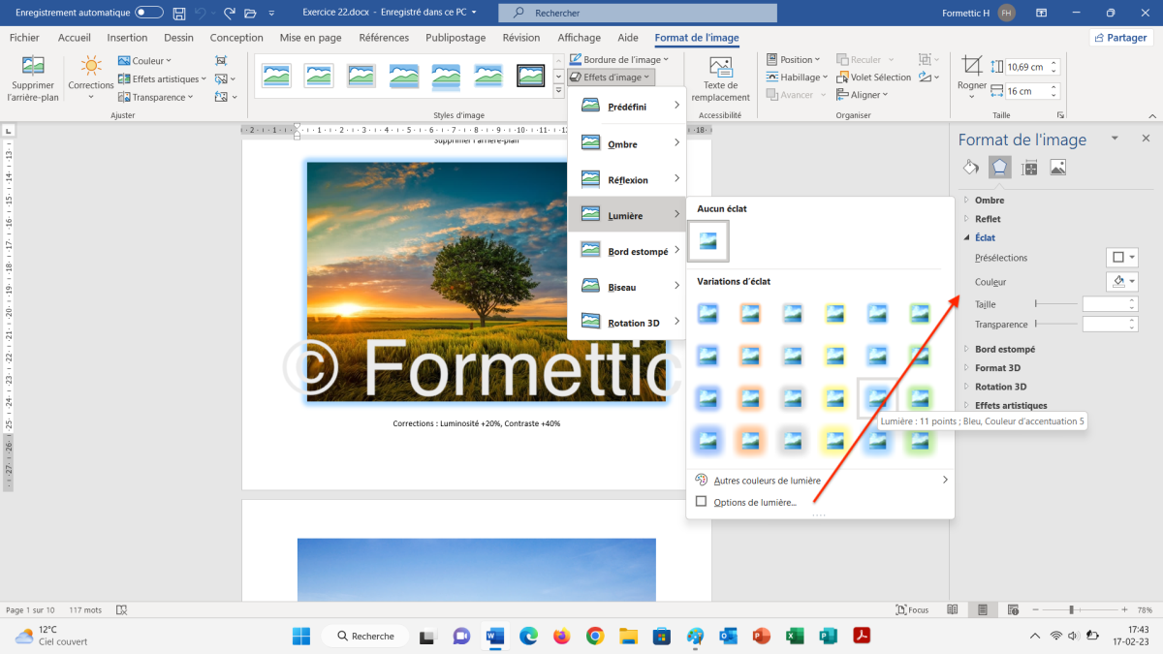The width and height of the screenshot is (1163, 654).
Task: Open Remplissage et trait bucket icon
Action: 970,168
